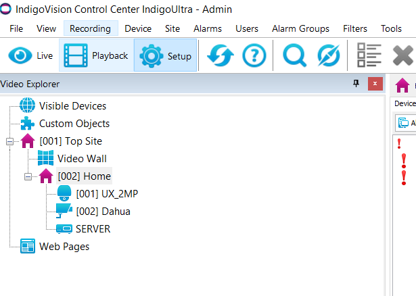Screen dimensions: 416x296
Task: Switch to Playback mode
Action: (x=96, y=55)
